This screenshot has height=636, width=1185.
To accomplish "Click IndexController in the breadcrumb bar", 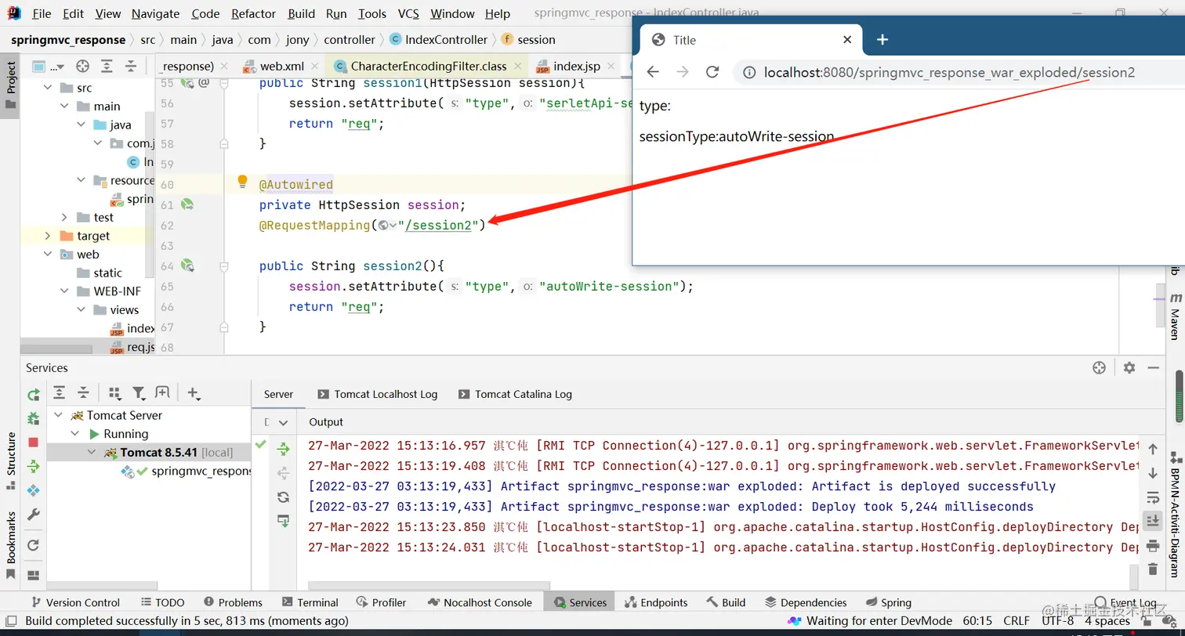I will 438,39.
